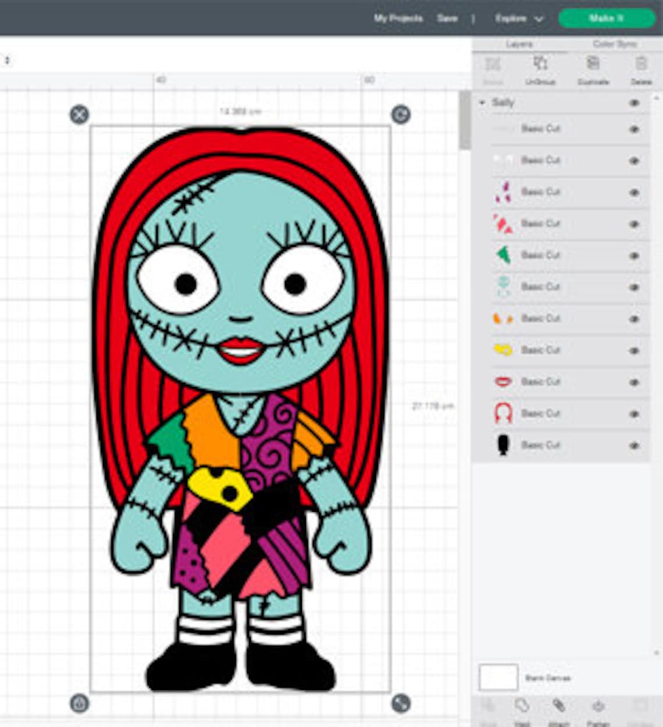663x727 pixels.
Task: Click the Blank Canvas color swatch
Action: click(498, 677)
